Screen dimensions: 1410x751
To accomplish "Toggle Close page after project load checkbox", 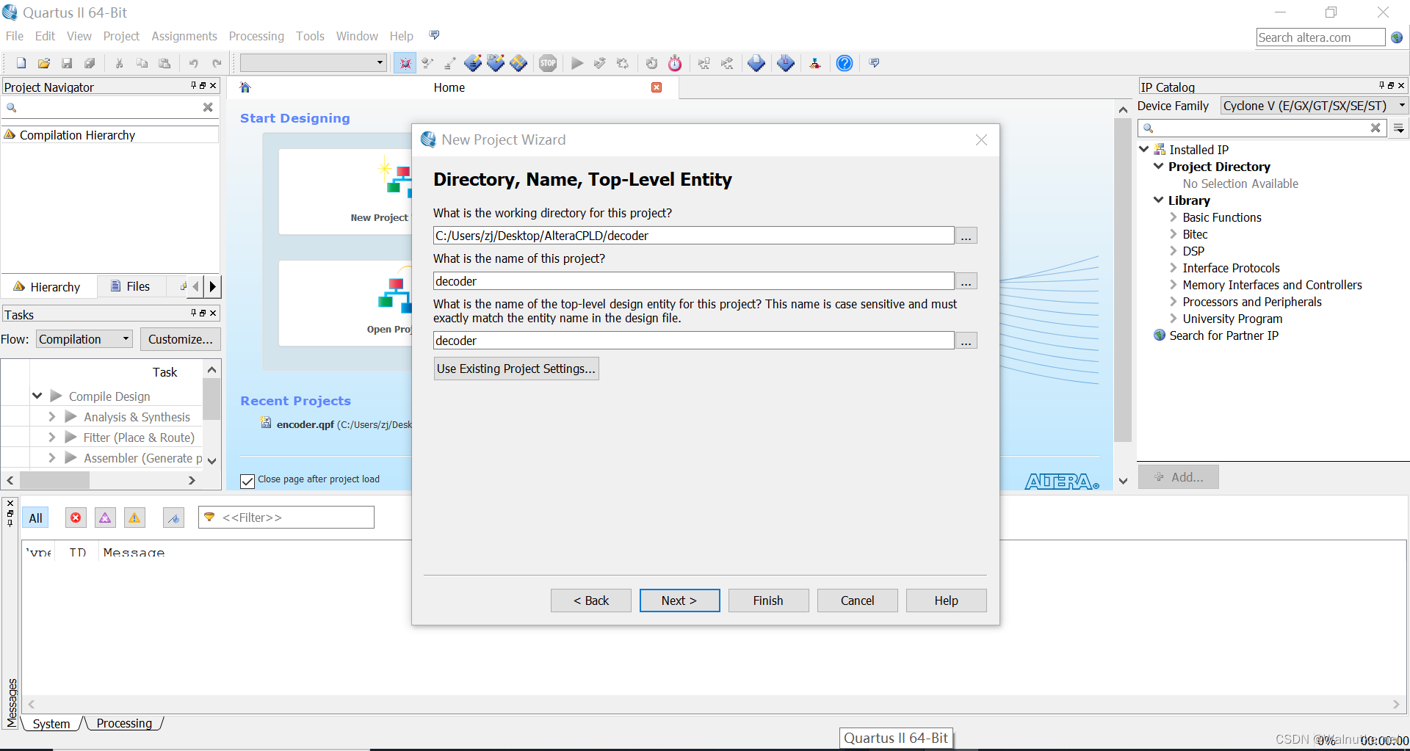I will 247,481.
